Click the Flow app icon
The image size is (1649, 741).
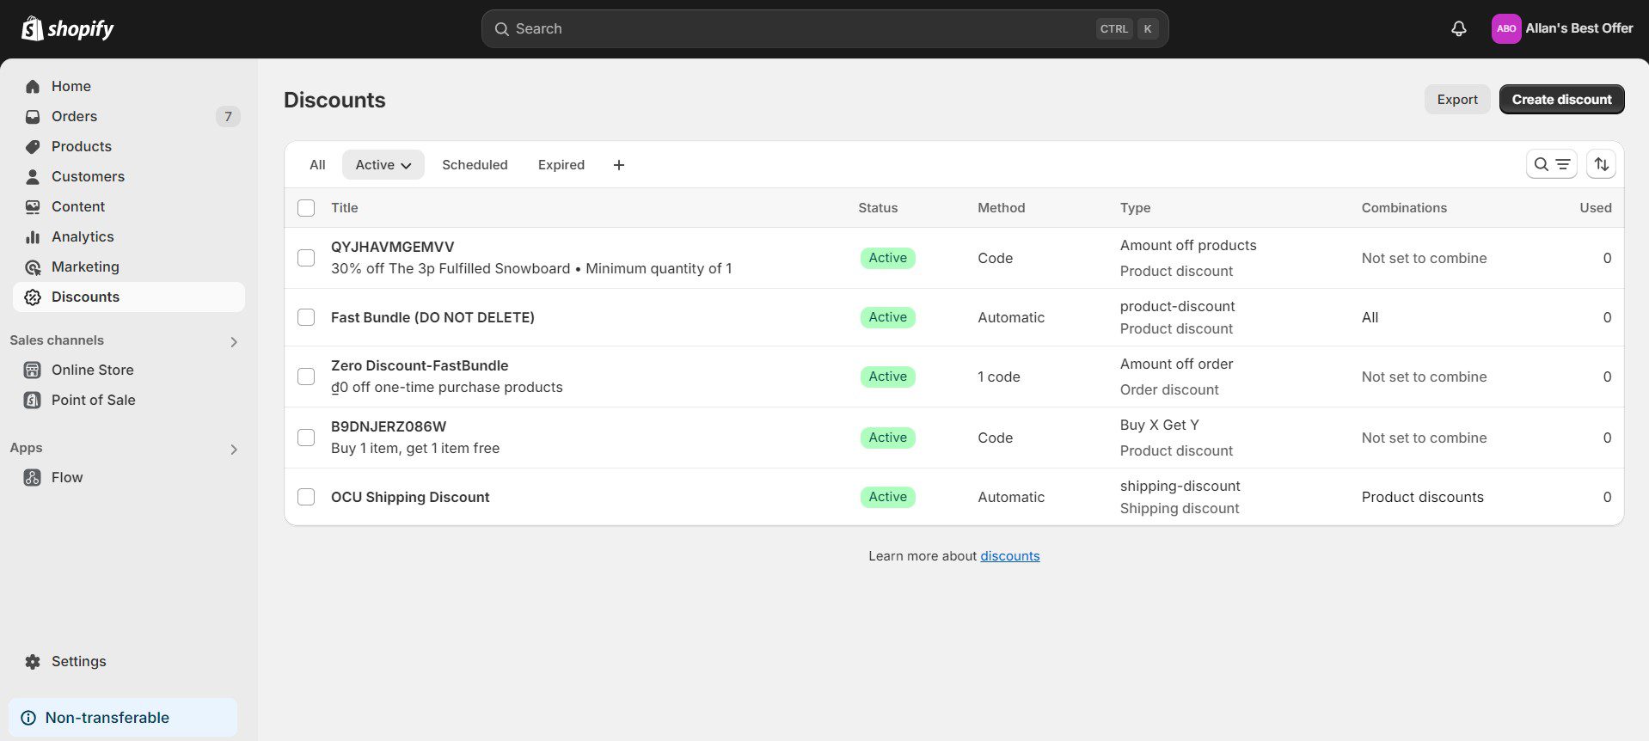pyautogui.click(x=33, y=478)
